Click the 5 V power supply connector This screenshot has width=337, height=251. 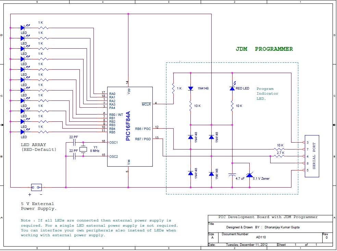(36, 187)
